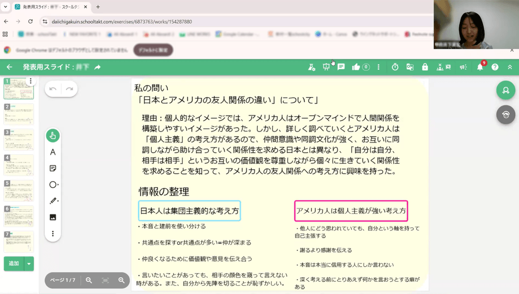Collapse the header with double chevron
The image size is (519, 294).
[510, 67]
